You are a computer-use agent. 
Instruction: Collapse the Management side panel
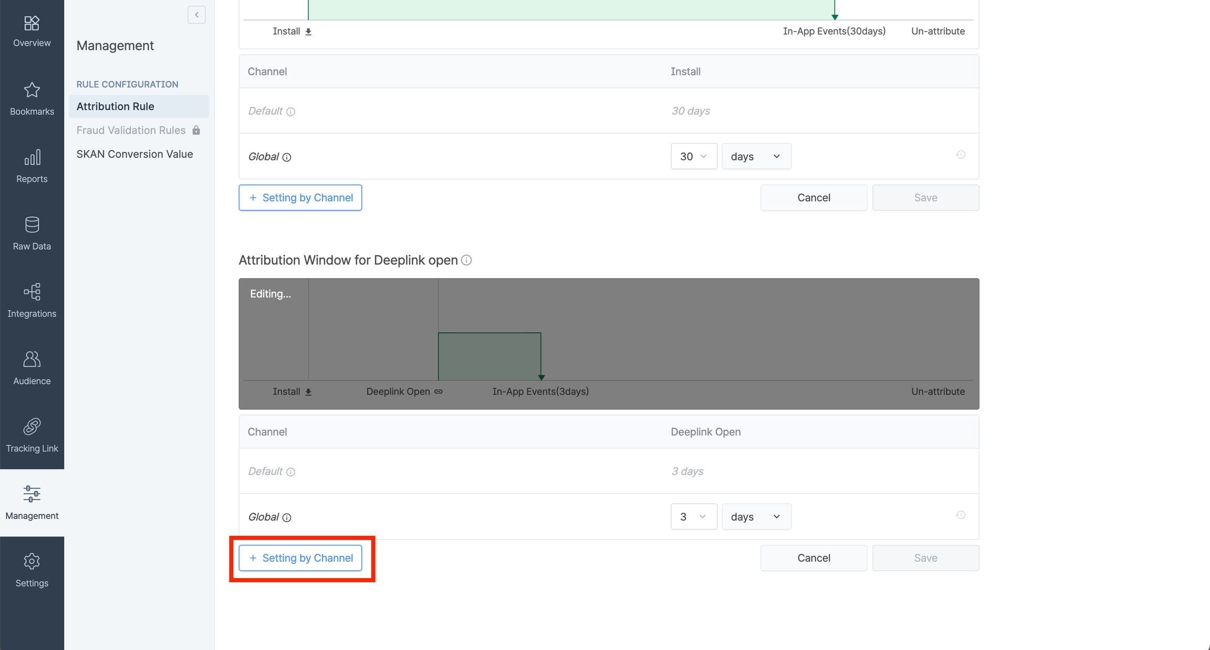tap(196, 15)
